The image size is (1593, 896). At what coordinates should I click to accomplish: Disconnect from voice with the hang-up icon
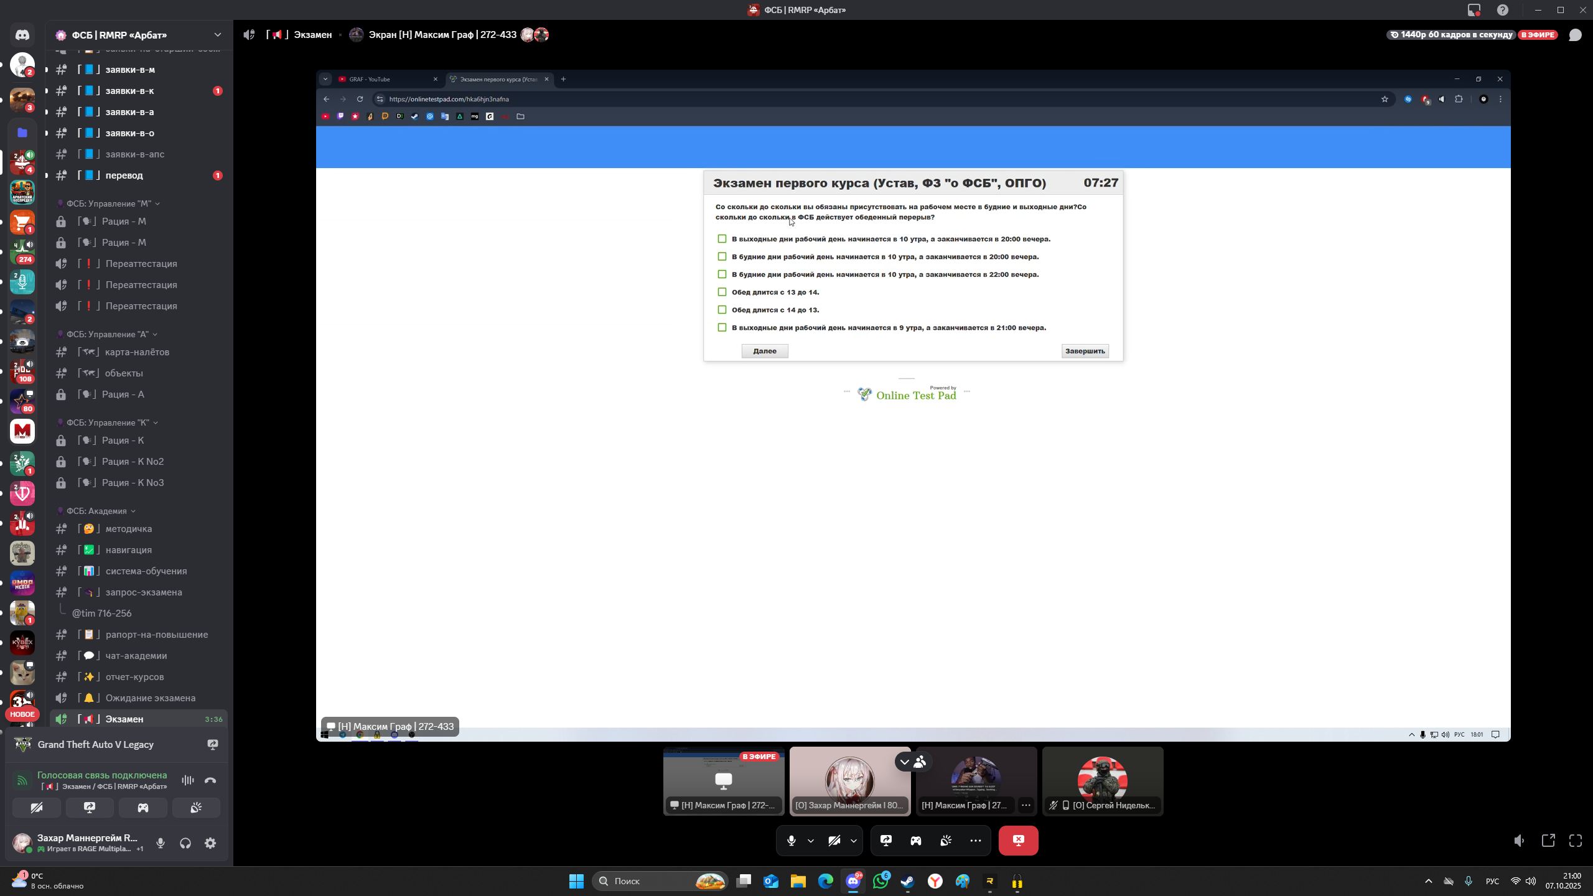coord(210,780)
